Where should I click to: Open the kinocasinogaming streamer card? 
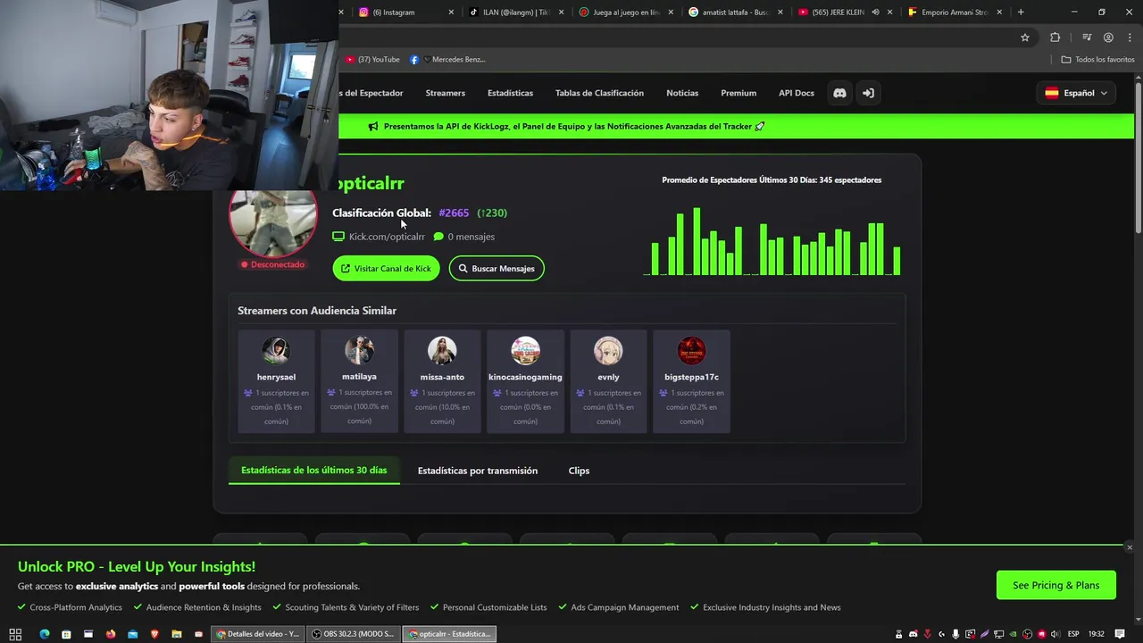[x=525, y=381]
